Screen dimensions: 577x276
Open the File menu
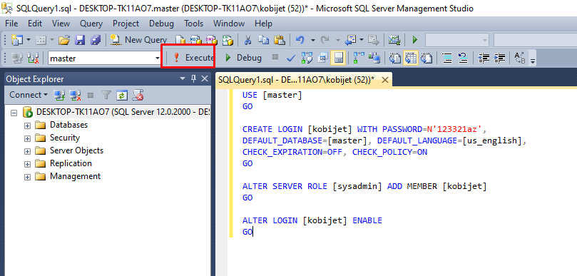tap(11, 24)
